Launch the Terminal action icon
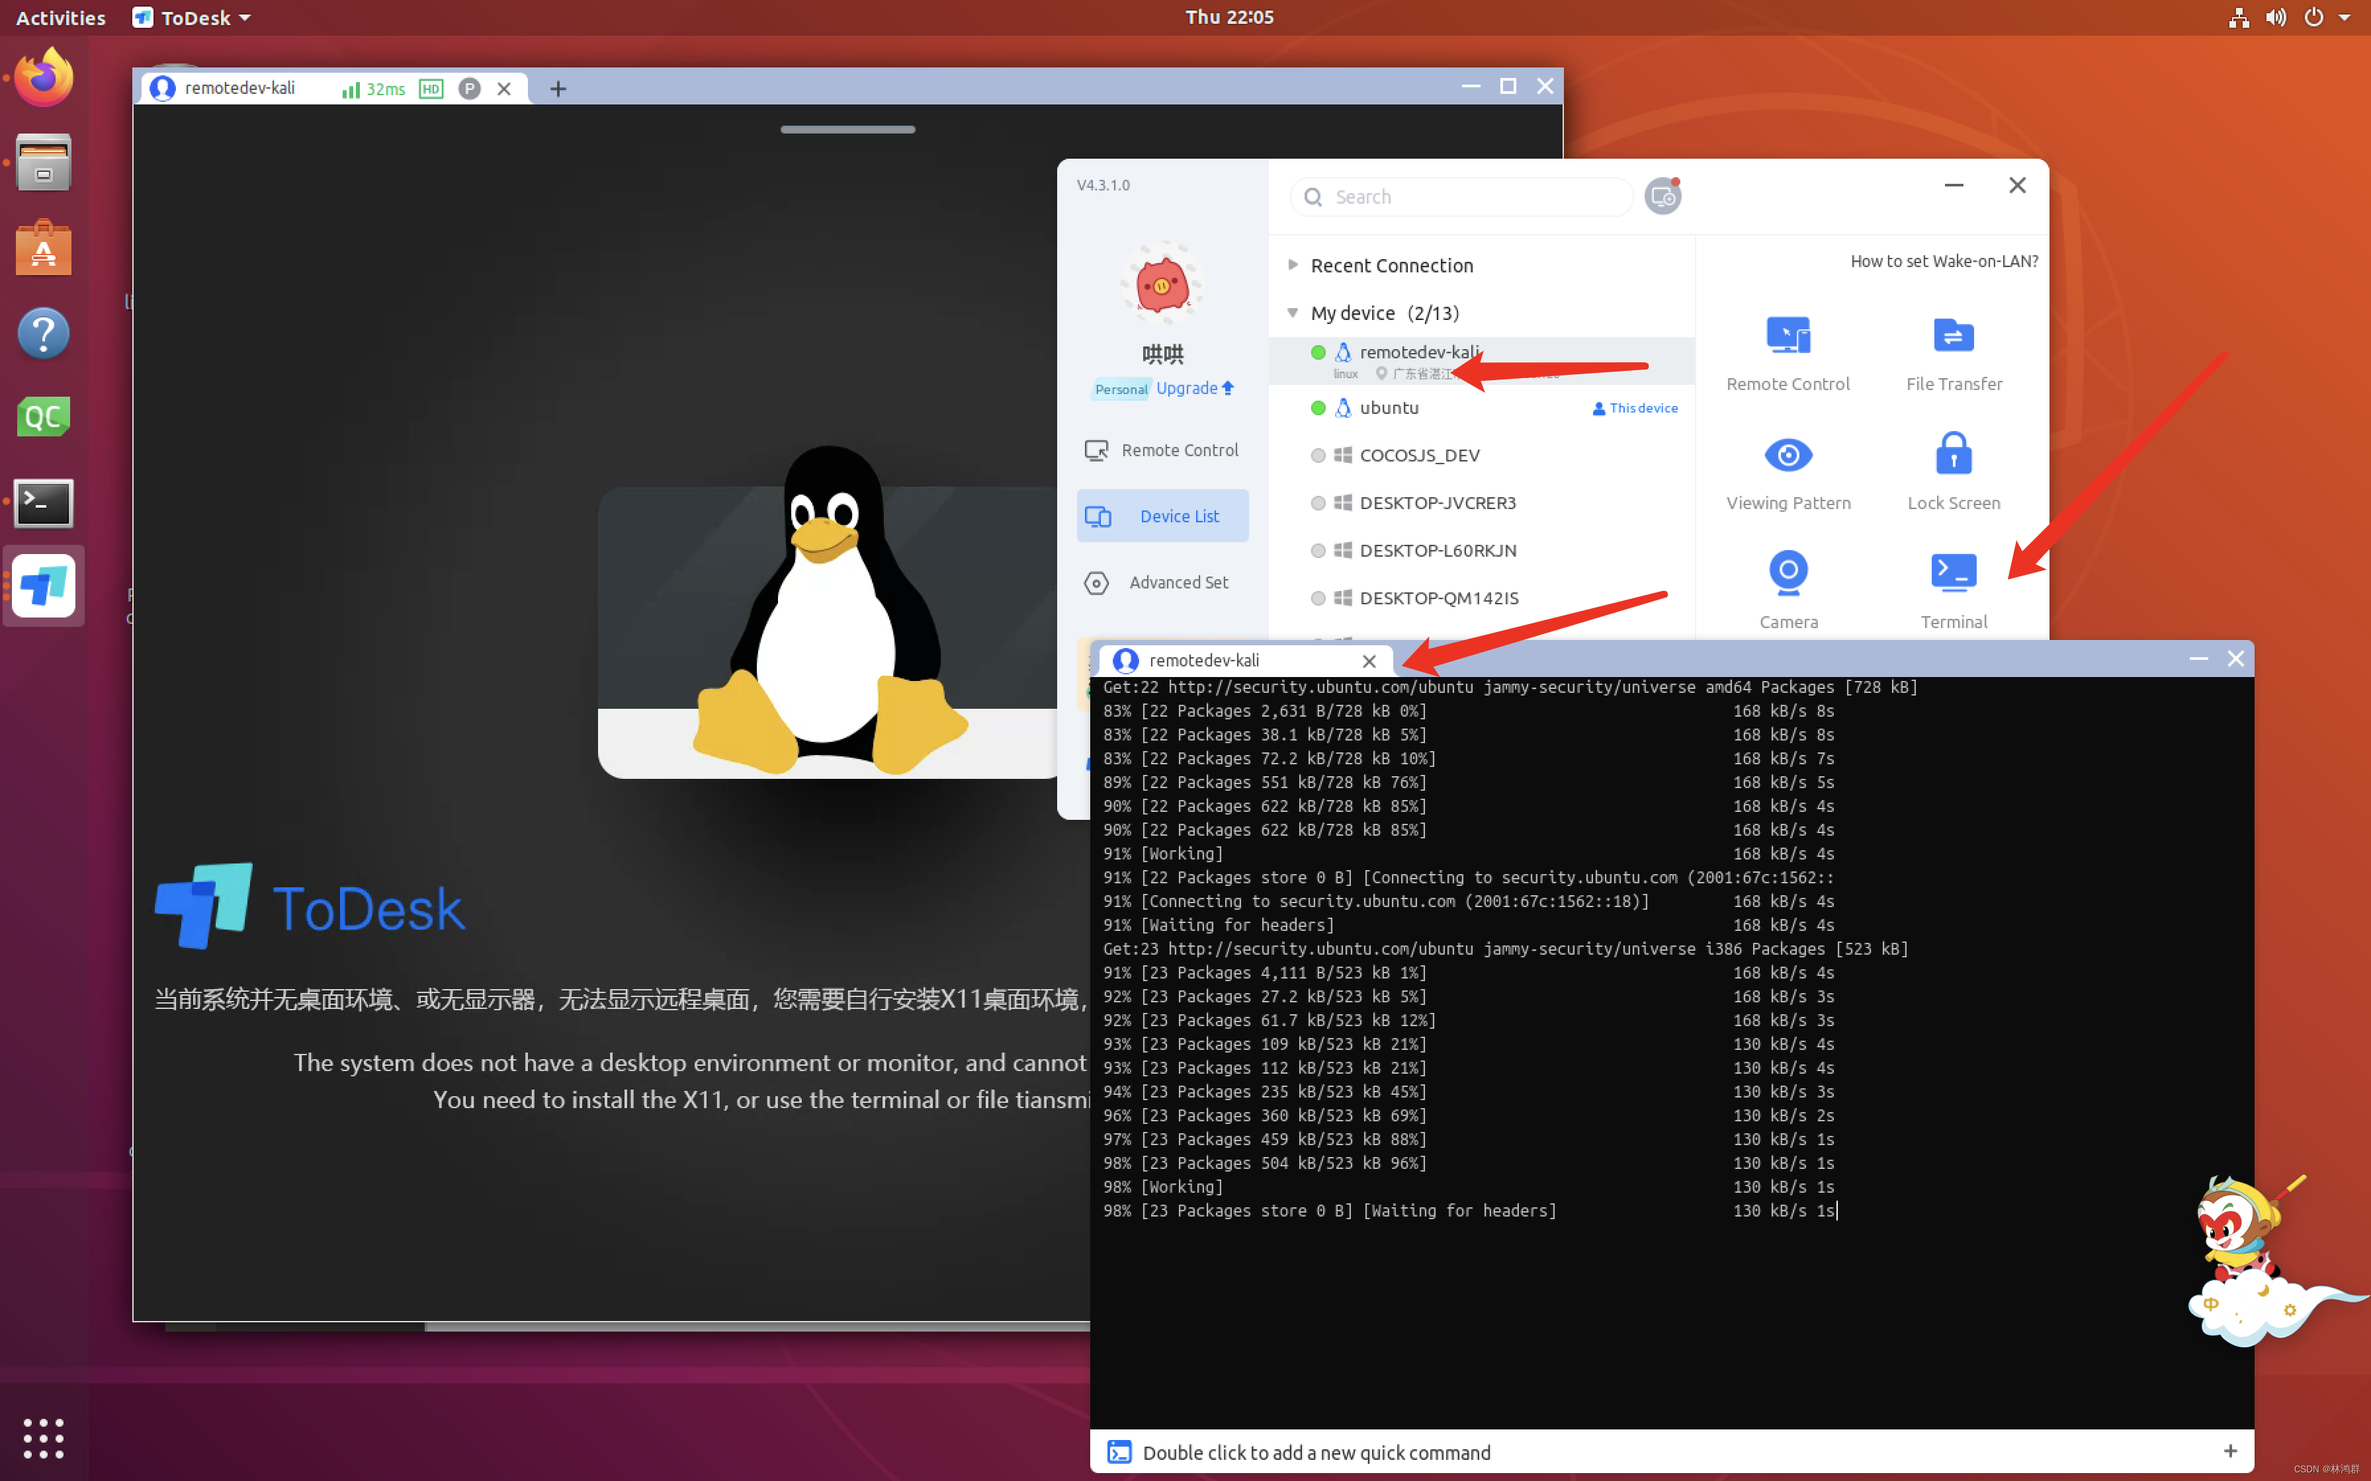Viewport: 2371px width, 1481px height. click(1953, 573)
